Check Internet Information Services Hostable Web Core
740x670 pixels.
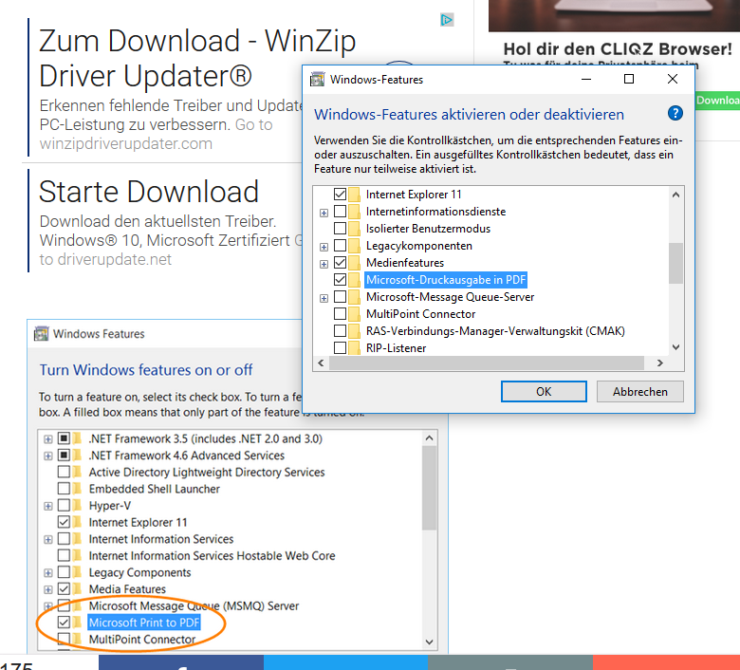64,555
